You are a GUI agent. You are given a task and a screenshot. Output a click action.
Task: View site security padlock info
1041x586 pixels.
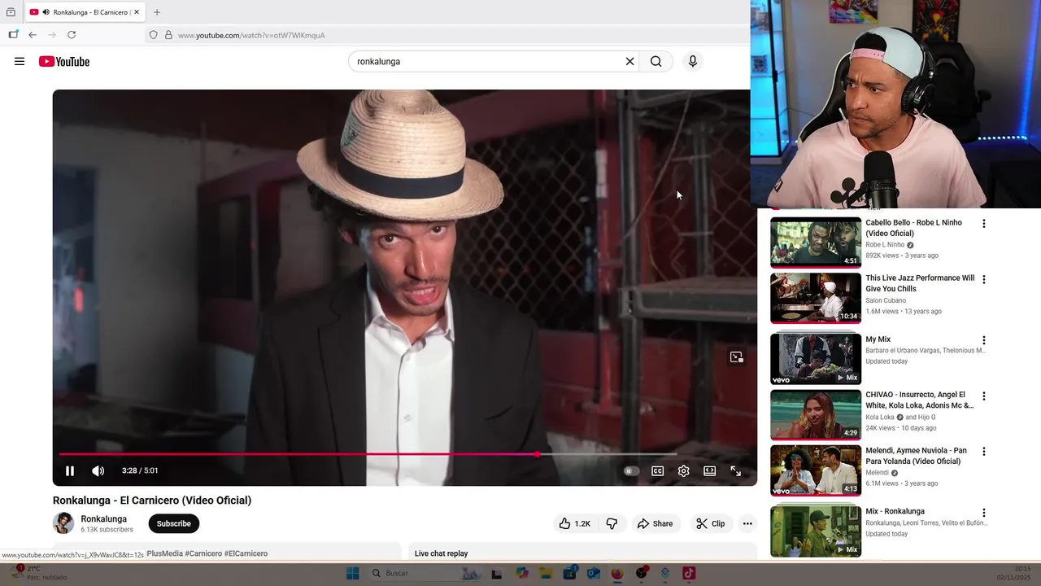[x=168, y=35]
